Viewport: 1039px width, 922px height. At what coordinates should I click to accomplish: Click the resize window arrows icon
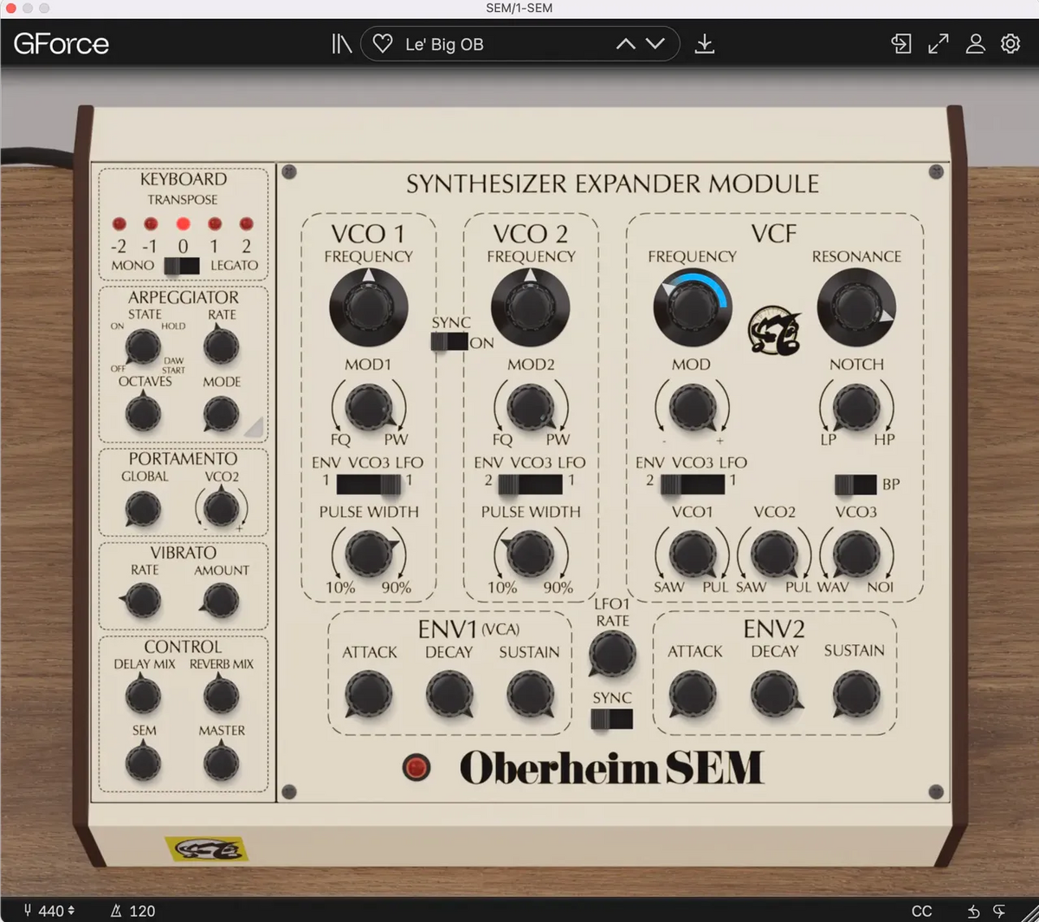[939, 43]
